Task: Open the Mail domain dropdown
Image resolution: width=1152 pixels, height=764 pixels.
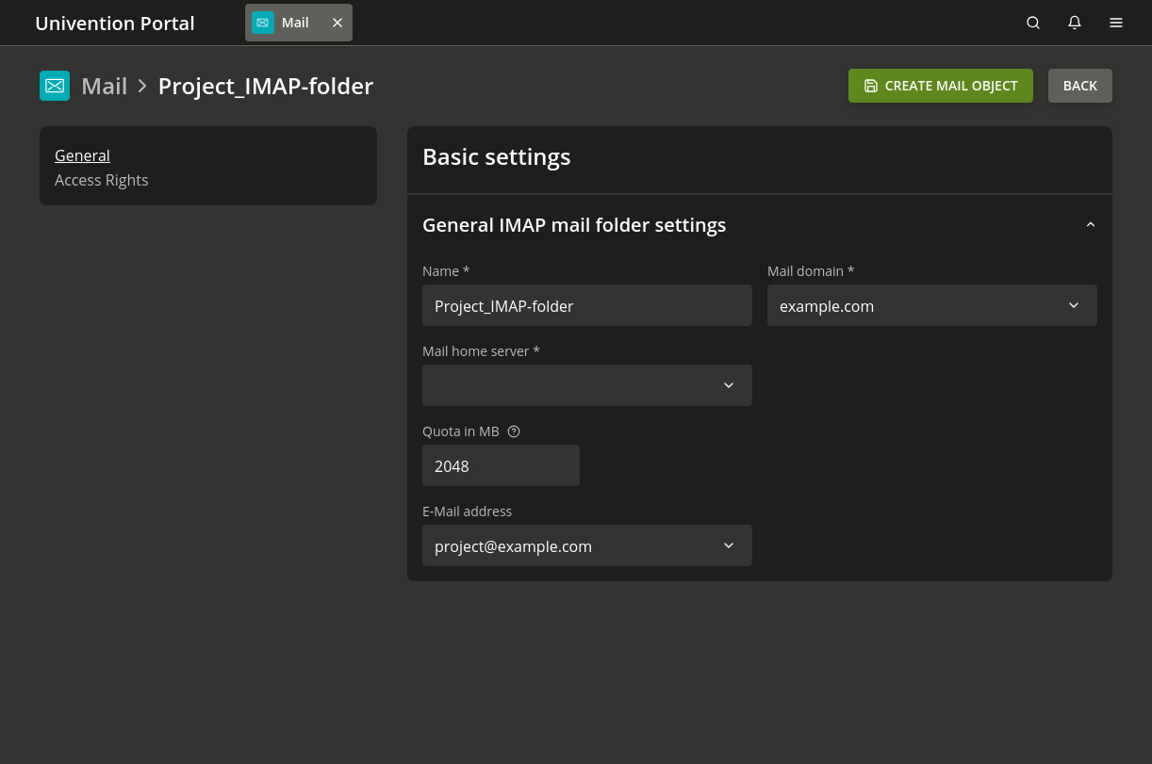Action: (x=931, y=306)
